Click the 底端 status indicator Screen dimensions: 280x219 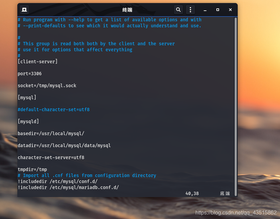coord(225,193)
